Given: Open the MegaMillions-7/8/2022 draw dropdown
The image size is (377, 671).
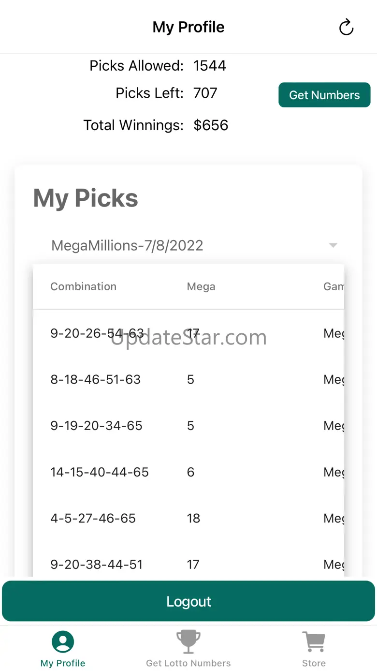Looking at the screenshot, I should coord(127,245).
